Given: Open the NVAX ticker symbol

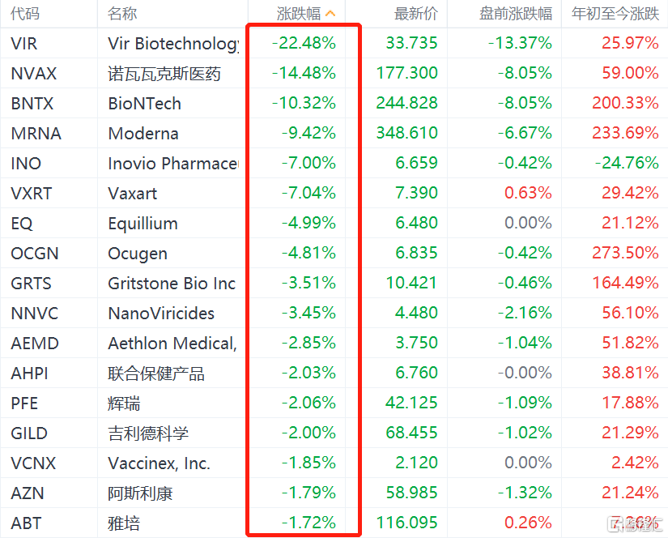Looking at the screenshot, I should [34, 74].
